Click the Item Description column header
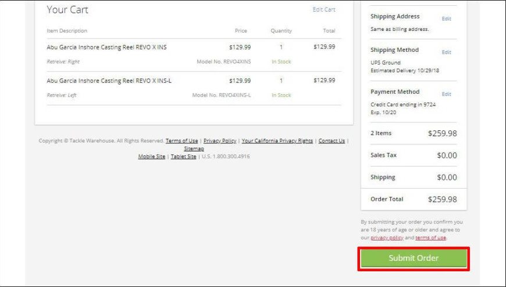The width and height of the screenshot is (506, 287). [x=67, y=31]
